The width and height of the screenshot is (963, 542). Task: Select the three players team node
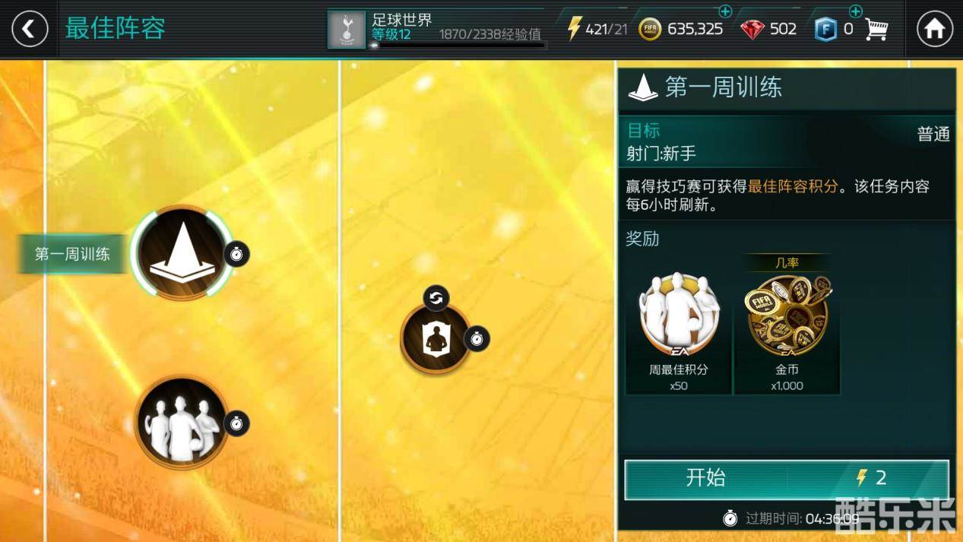coord(181,422)
